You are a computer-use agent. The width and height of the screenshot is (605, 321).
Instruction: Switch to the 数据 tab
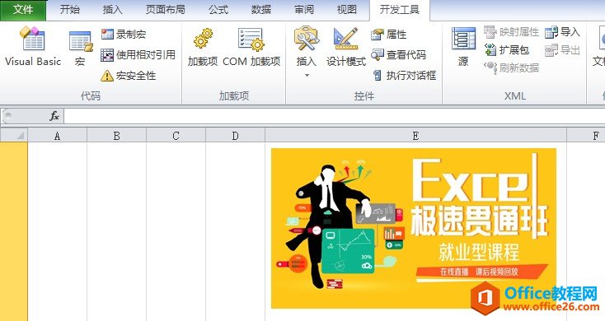(261, 10)
